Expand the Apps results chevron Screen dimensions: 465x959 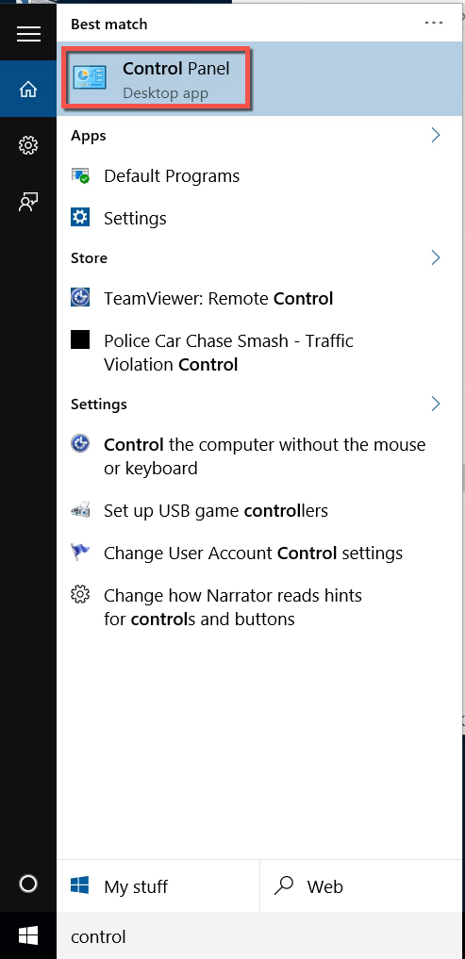pyautogui.click(x=436, y=135)
